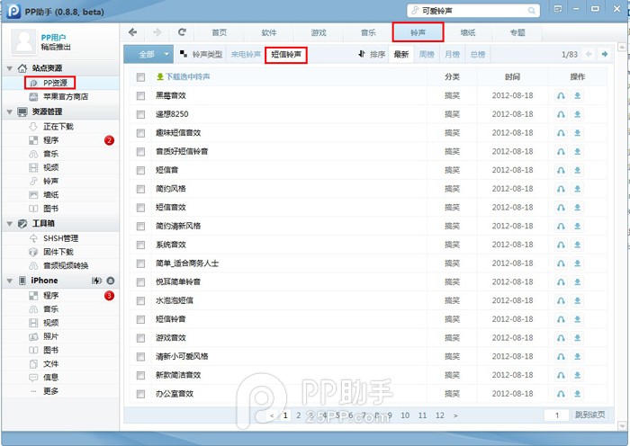Viewport: 630px width, 446px height.
Task: Go back with the left arrow button
Action: [x=132, y=32]
